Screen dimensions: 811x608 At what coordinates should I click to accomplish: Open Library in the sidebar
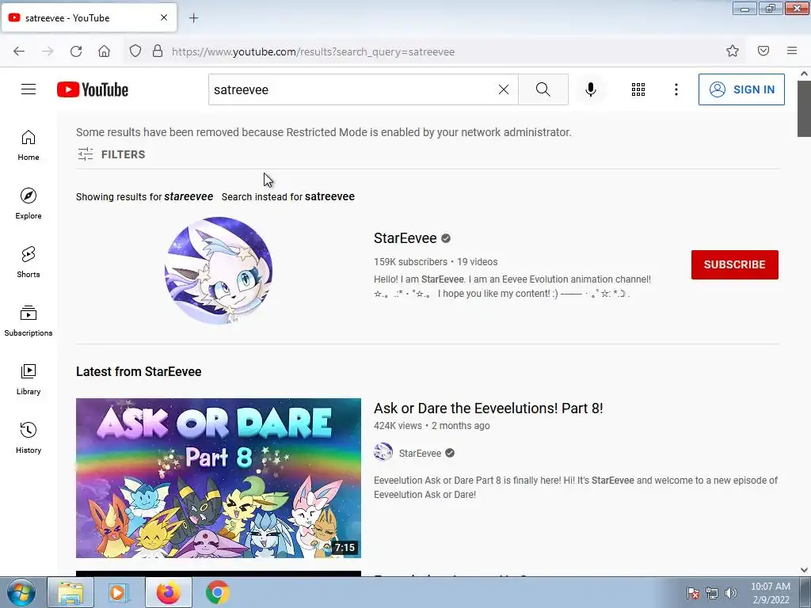coord(29,379)
